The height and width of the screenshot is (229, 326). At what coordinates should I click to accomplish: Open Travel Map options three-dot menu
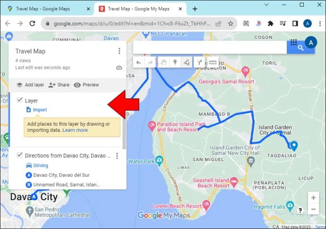point(120,51)
